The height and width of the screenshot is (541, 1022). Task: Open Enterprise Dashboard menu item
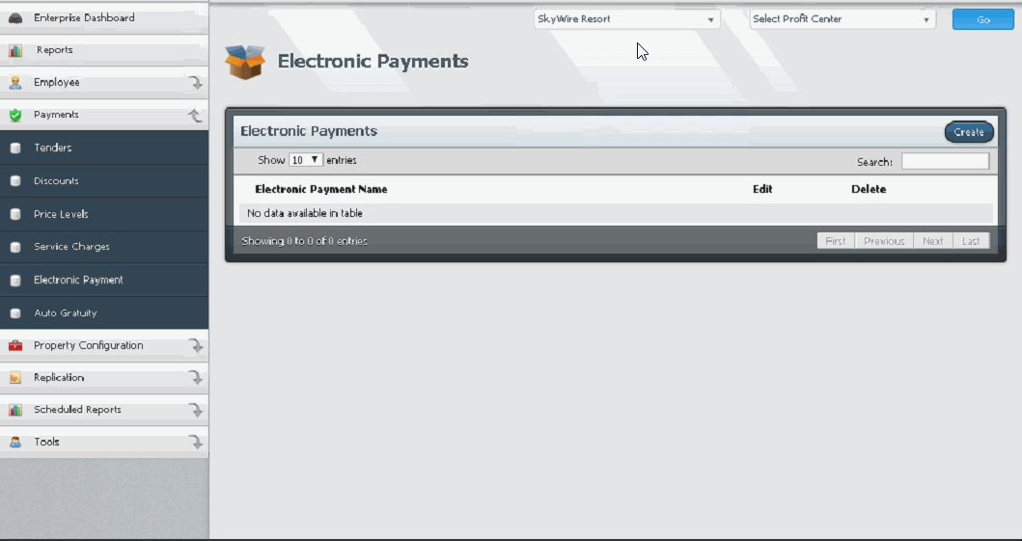tap(104, 18)
